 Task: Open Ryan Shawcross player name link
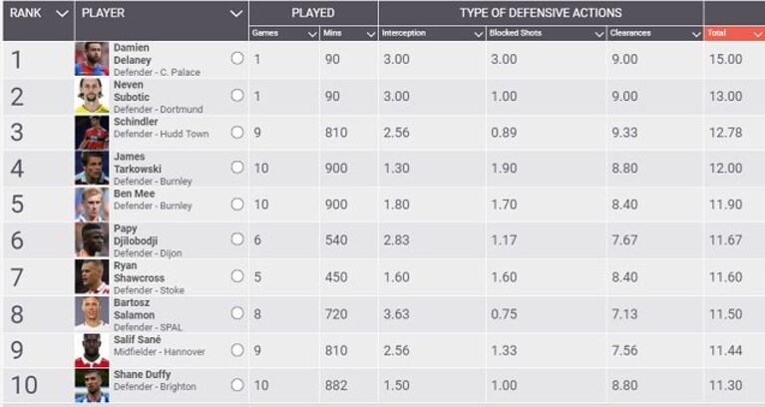click(x=139, y=271)
